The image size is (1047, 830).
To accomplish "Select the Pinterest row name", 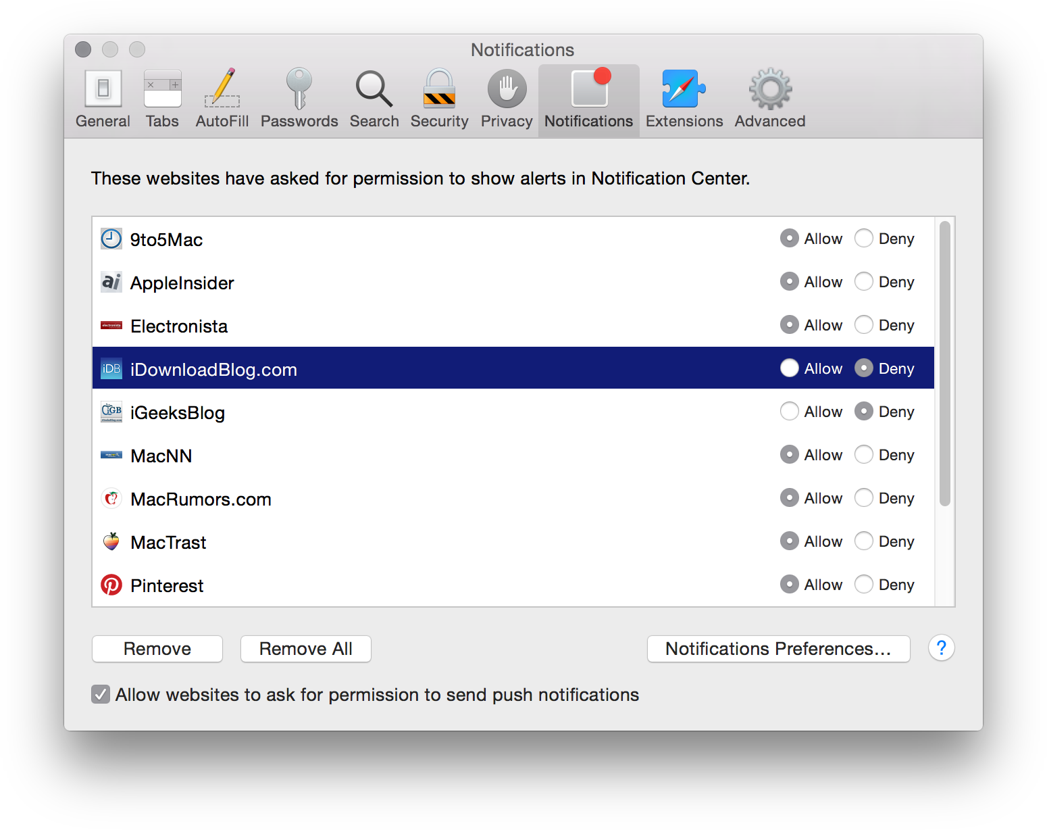I will [x=167, y=586].
